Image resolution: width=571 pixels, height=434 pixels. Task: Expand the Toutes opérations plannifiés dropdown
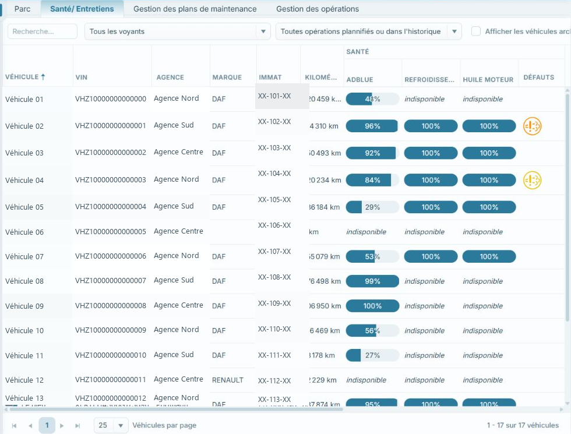(x=368, y=31)
